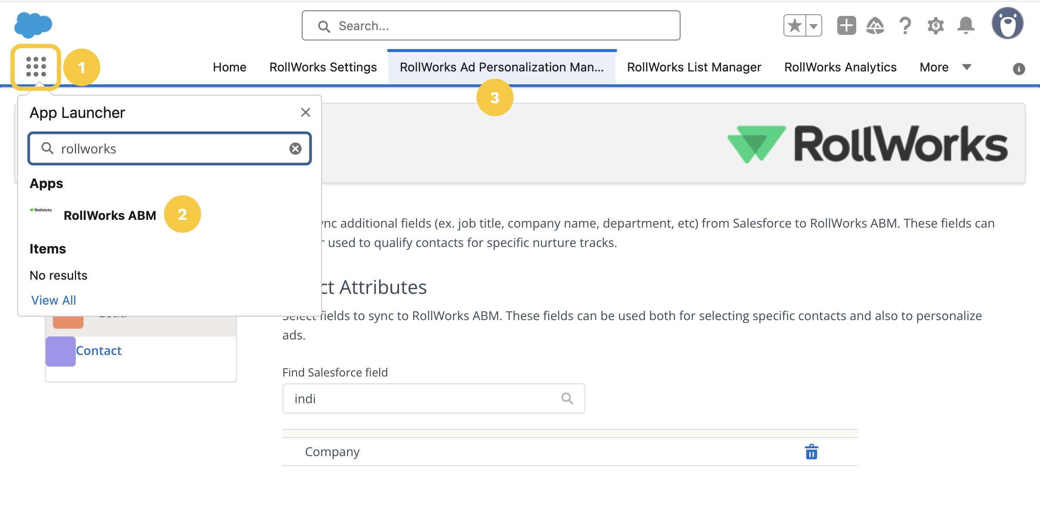
Task: Select RollWorks Ad Personalization Manager tab
Action: pyautogui.click(x=502, y=68)
